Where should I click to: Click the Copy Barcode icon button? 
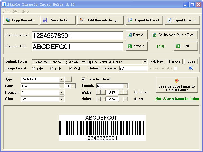tap(21, 20)
